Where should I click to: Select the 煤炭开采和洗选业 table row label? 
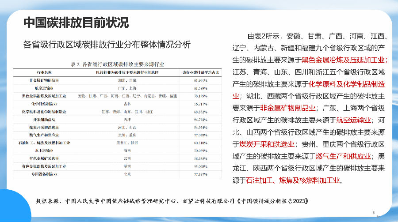point(44,128)
